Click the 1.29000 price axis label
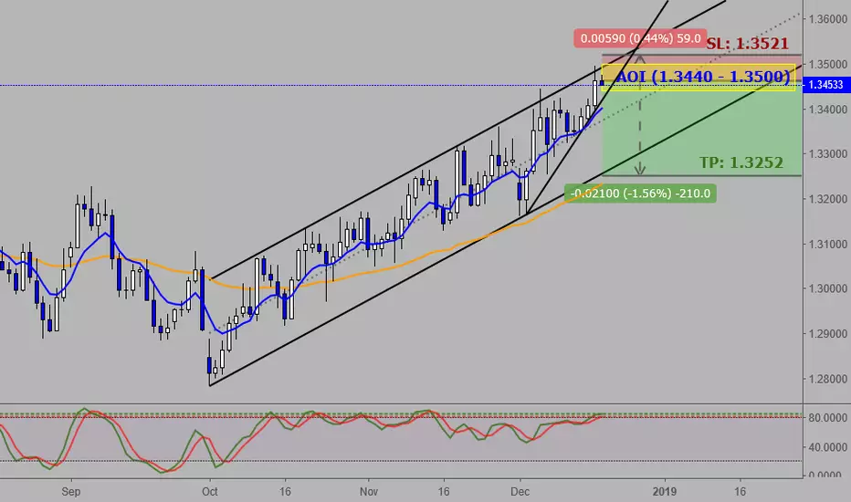 click(x=827, y=334)
